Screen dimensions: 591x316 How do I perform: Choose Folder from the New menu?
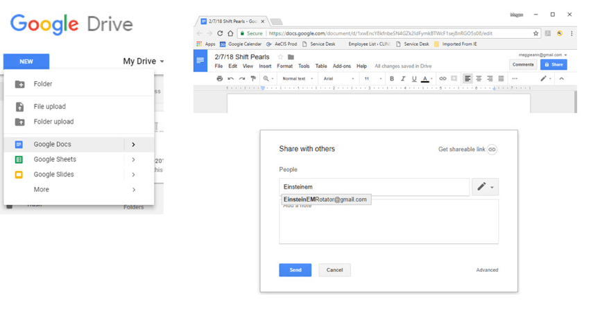point(79,84)
